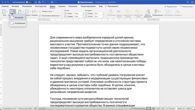Open the Home icon in title bar
The width and height of the screenshot is (195, 110).
click(36, 2)
